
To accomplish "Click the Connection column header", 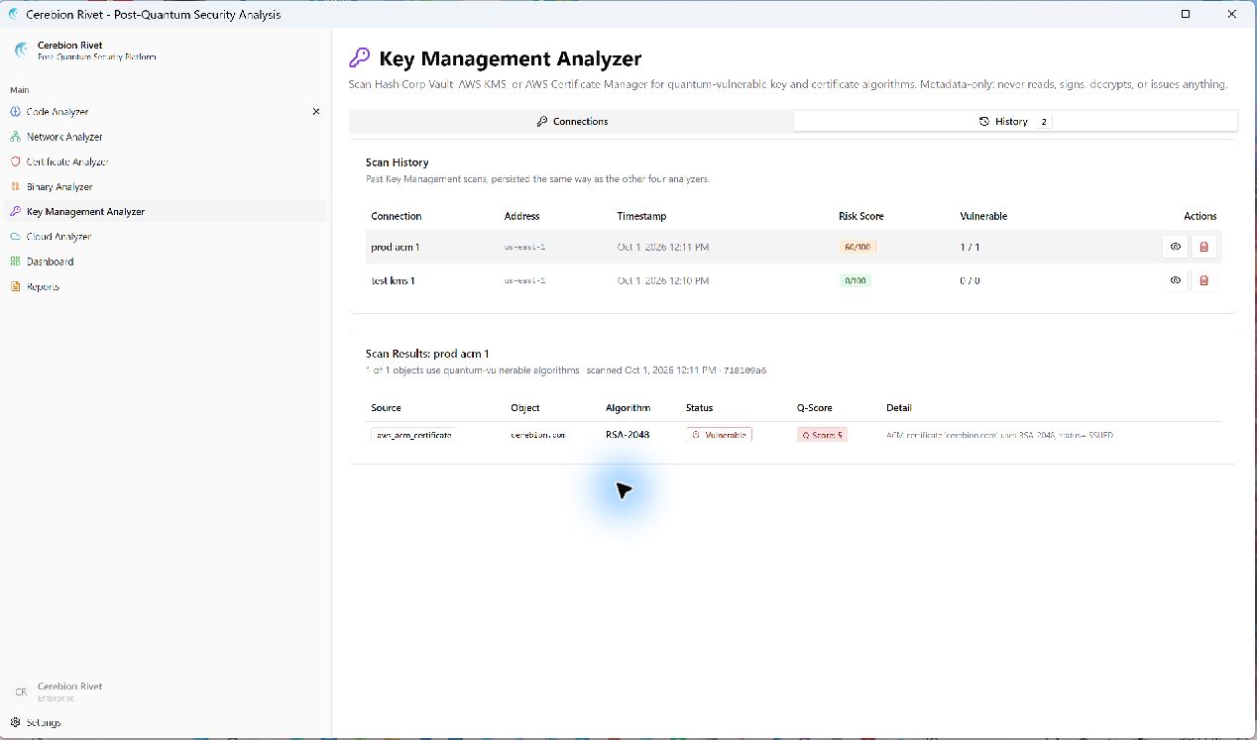I will [x=397, y=216].
